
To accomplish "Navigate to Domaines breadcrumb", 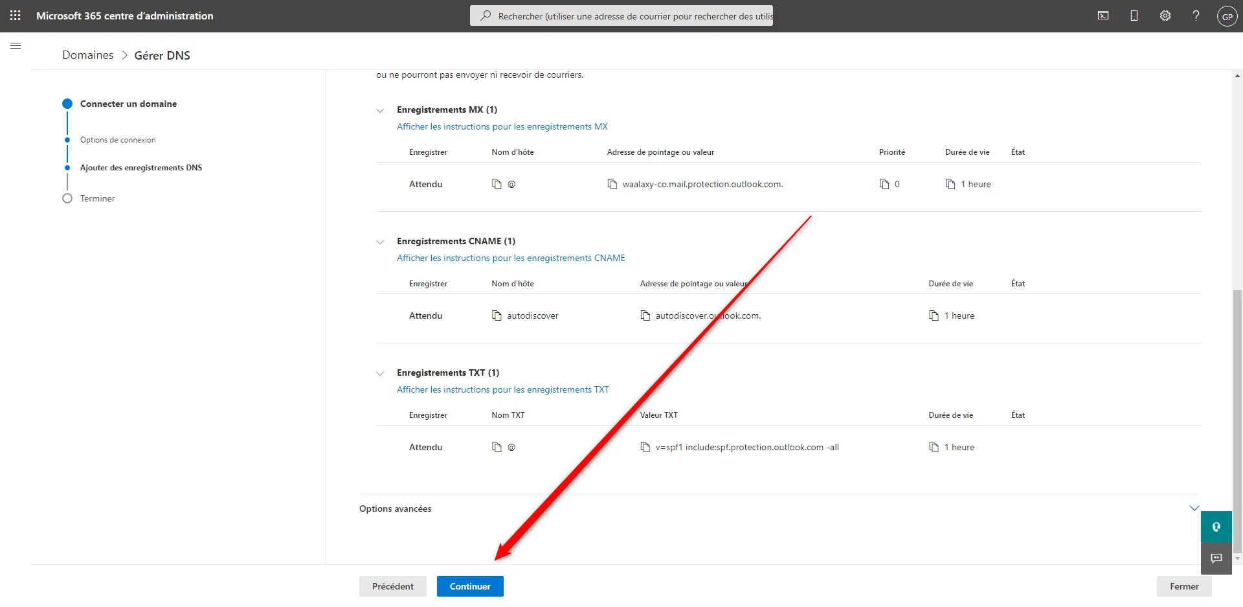I will tap(88, 55).
